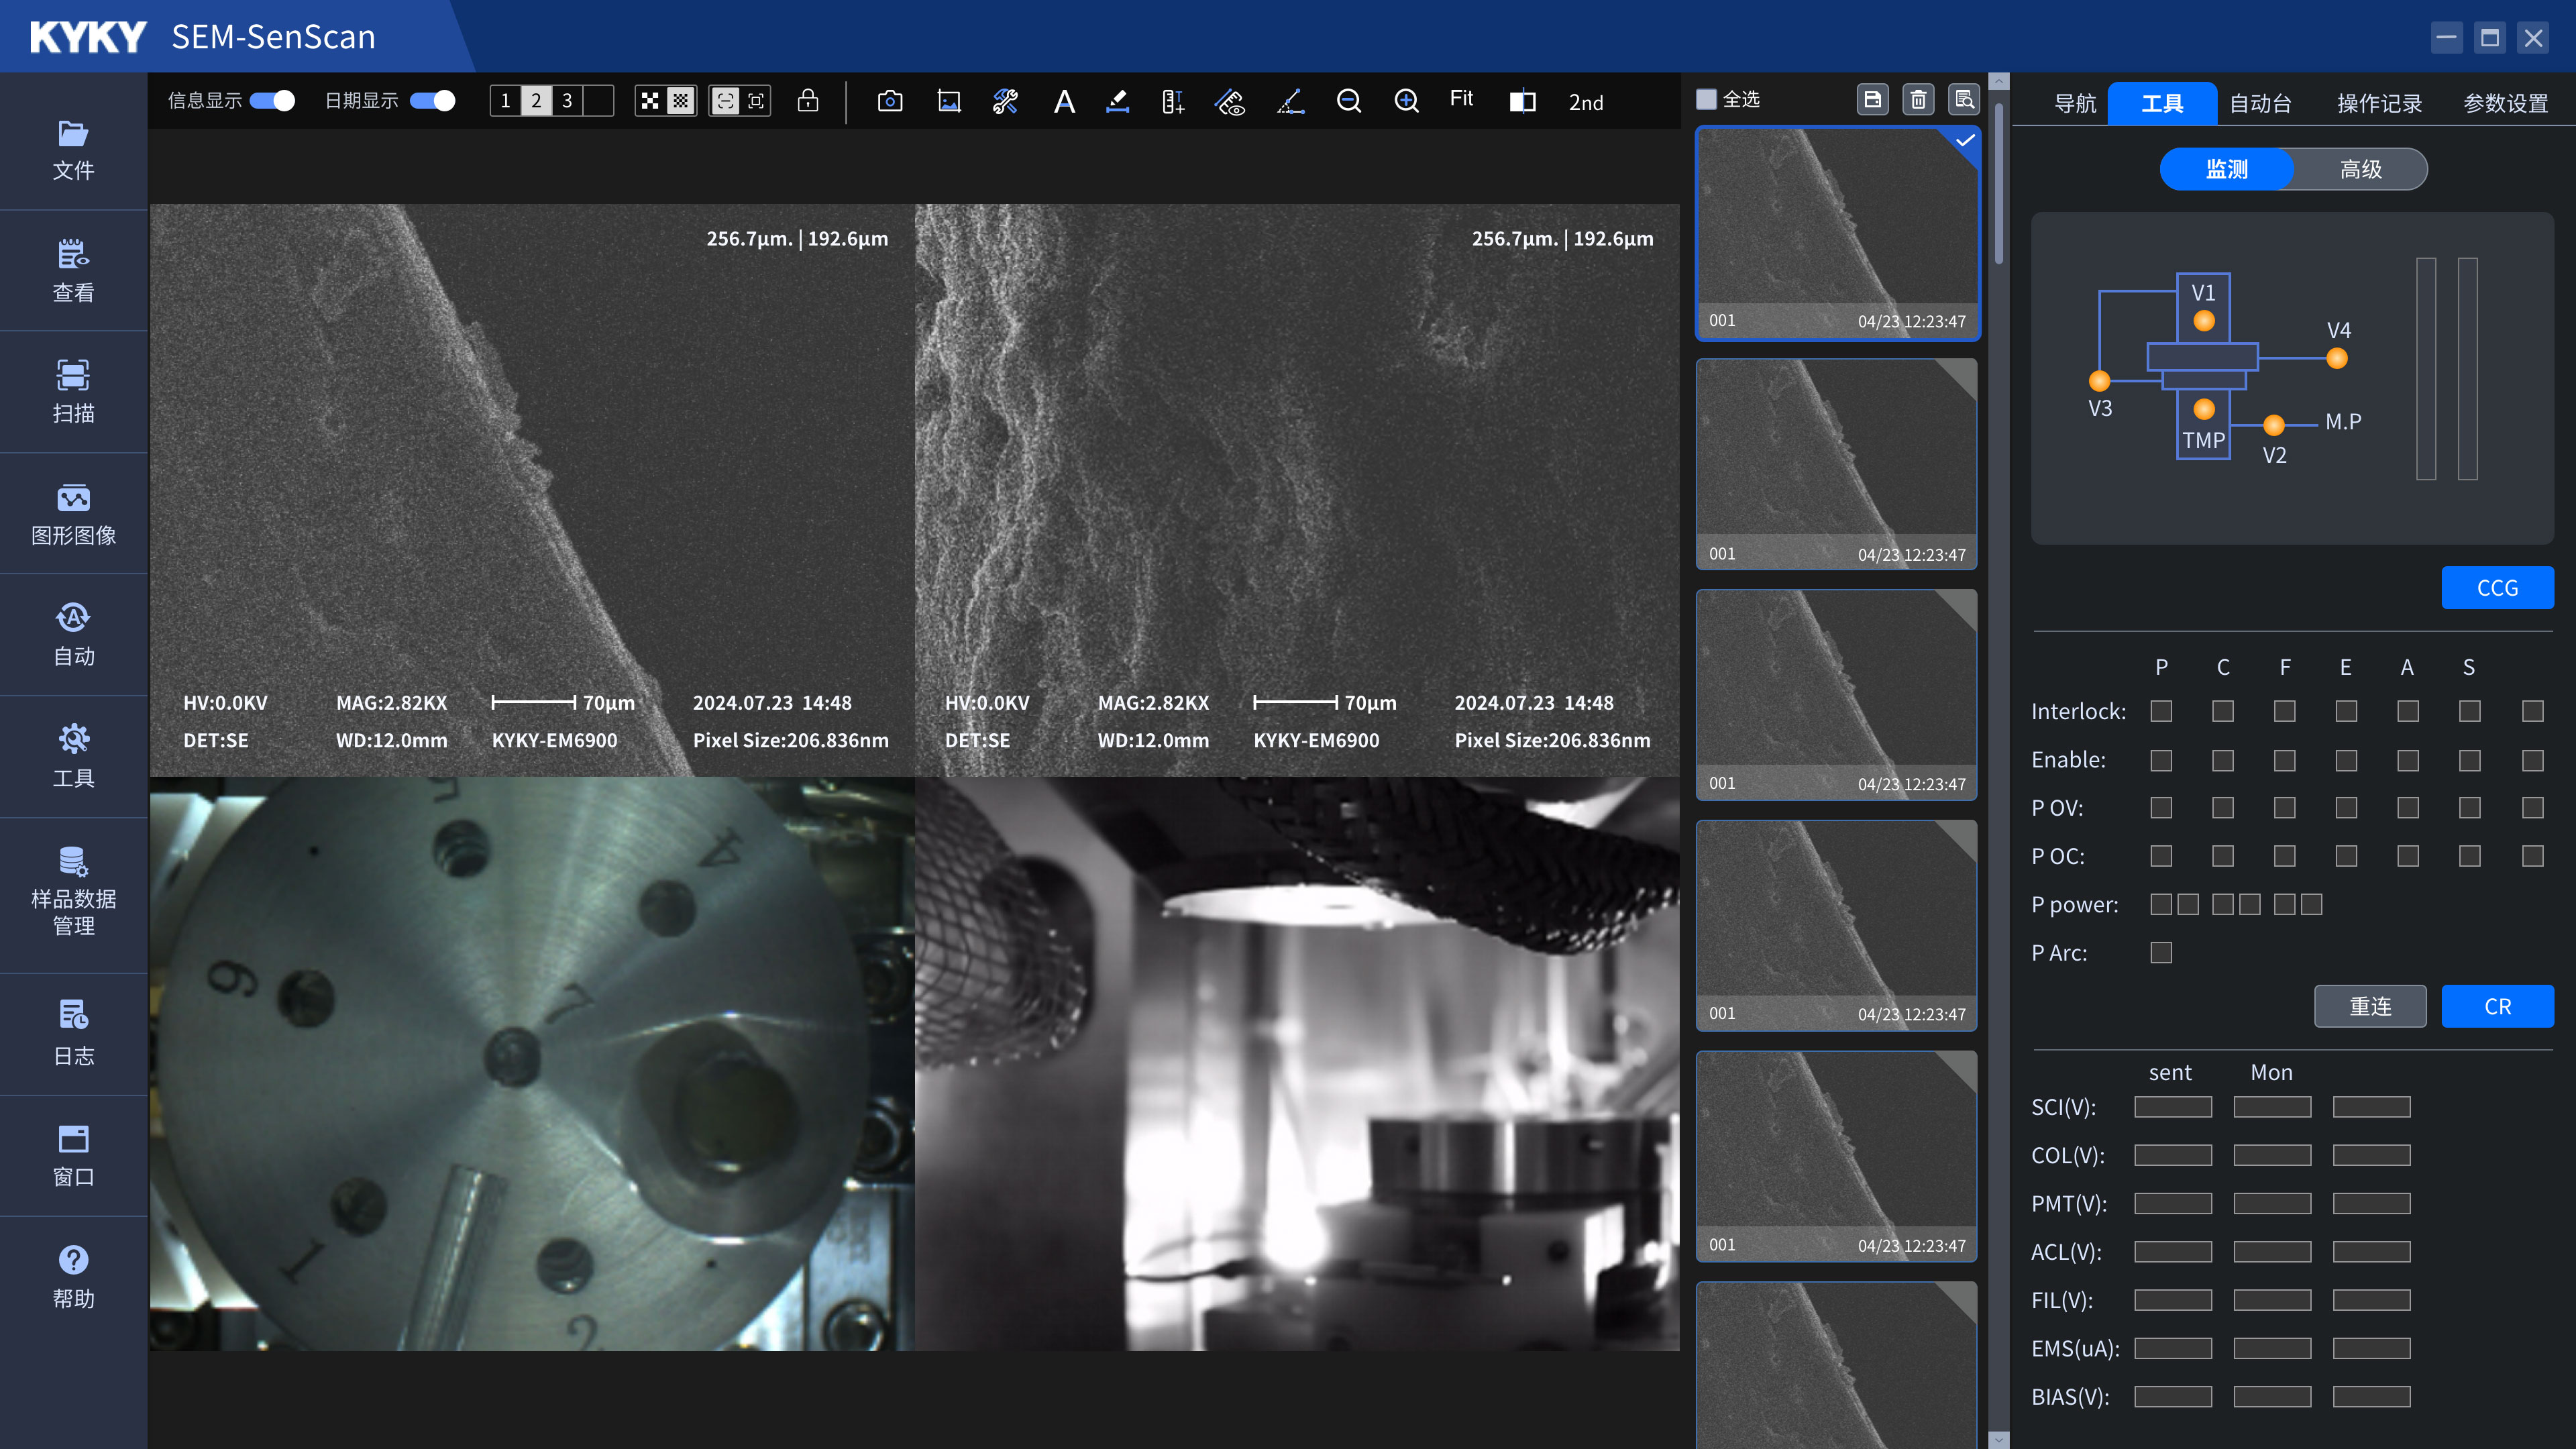Click the 重连 reconnect button
This screenshot has height=1449, width=2576.
coord(2370,1006)
